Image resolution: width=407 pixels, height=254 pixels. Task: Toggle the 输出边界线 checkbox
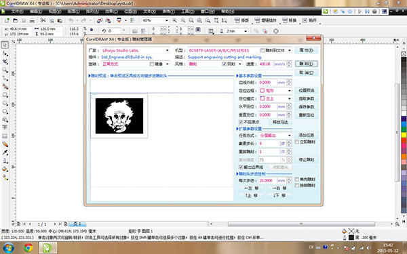(x=241, y=167)
